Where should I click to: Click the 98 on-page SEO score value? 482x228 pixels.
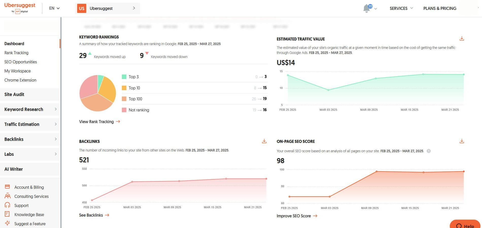click(x=280, y=161)
